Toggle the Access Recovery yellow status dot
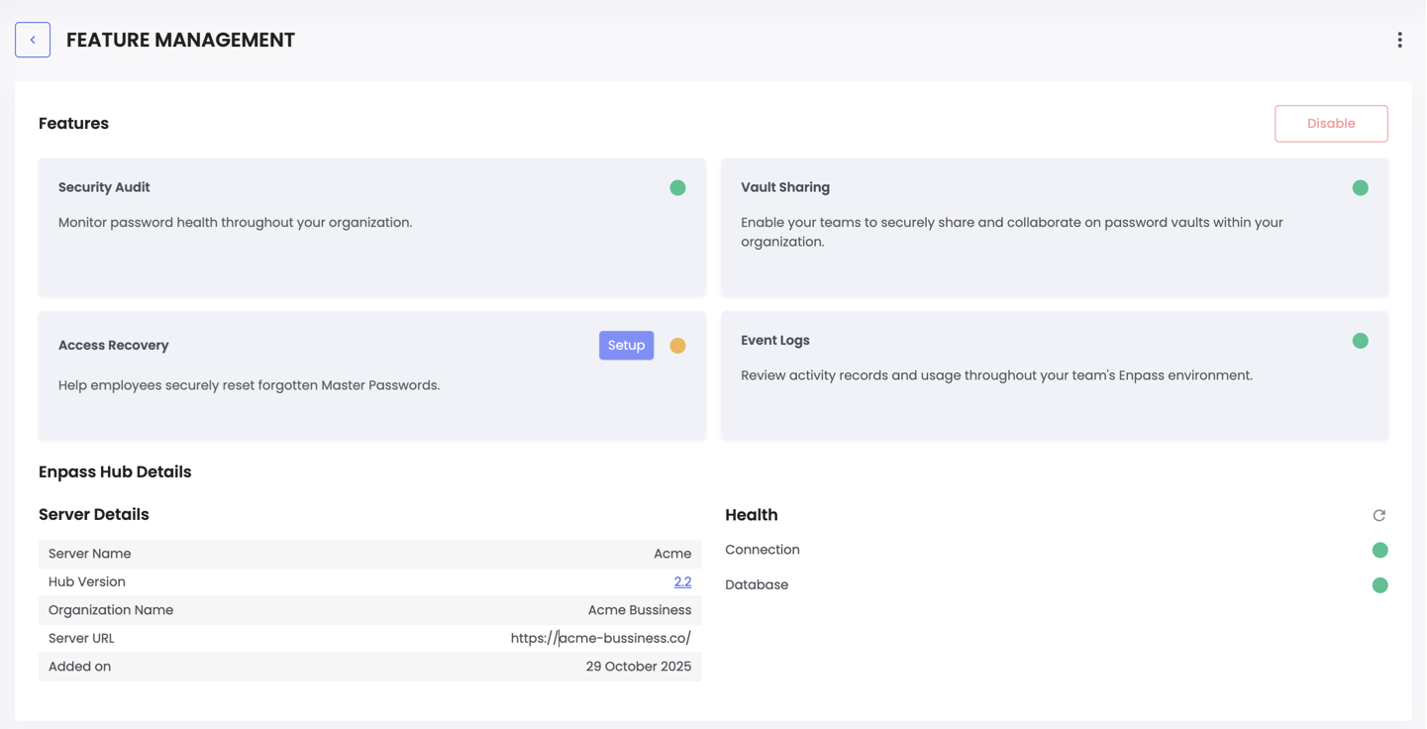This screenshot has height=729, width=1427. [677, 345]
